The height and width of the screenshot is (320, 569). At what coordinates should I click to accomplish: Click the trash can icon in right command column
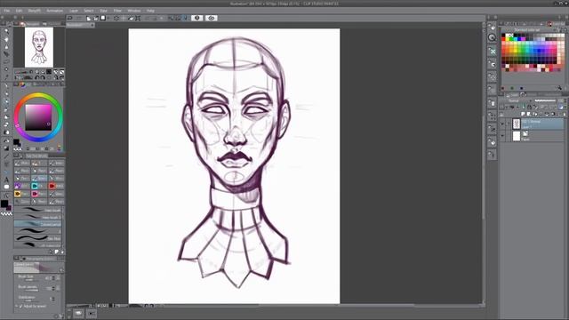[x=492, y=103]
